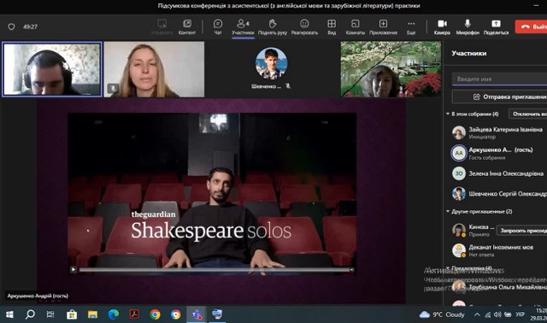
Task: Open File Explorer from taskbar
Action: coord(92,314)
